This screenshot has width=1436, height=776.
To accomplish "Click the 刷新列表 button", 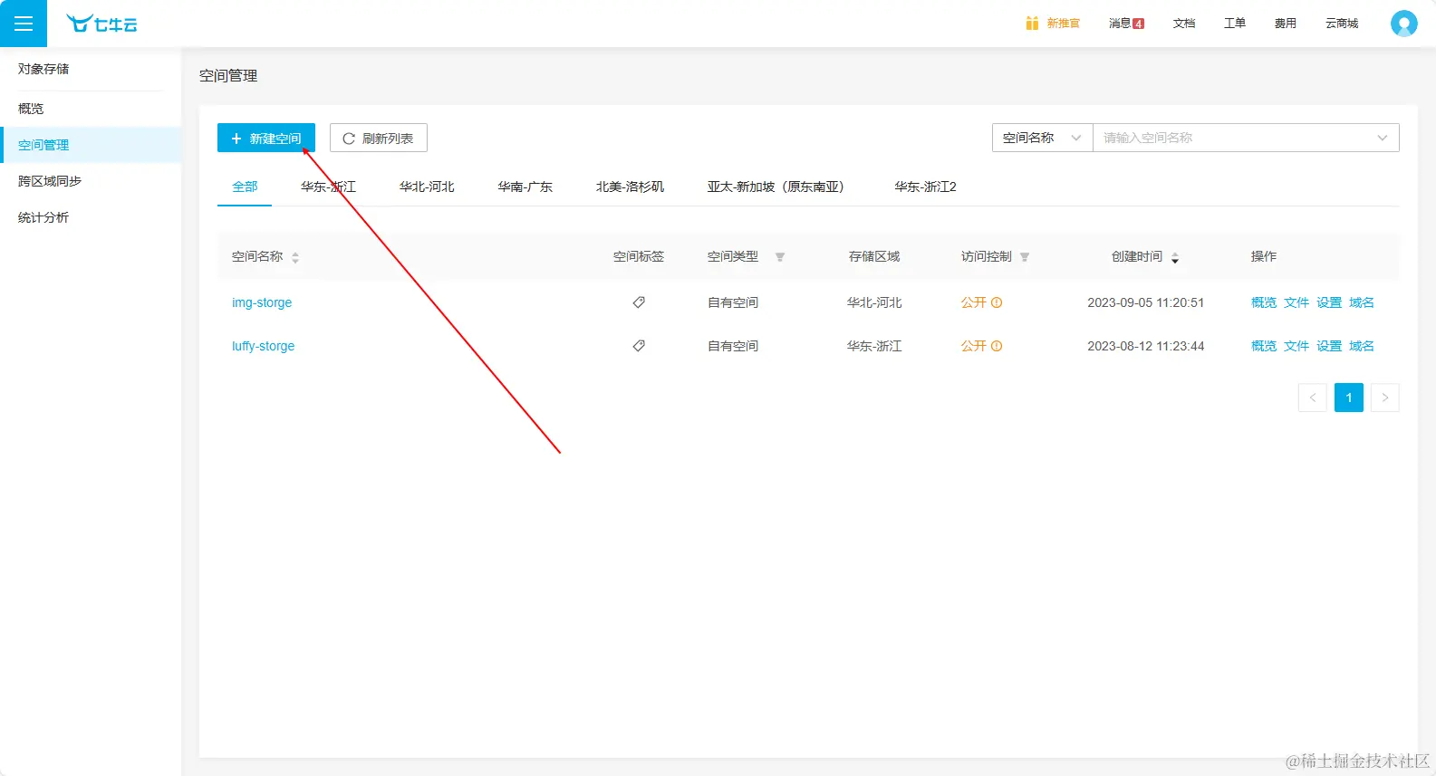I will (379, 138).
